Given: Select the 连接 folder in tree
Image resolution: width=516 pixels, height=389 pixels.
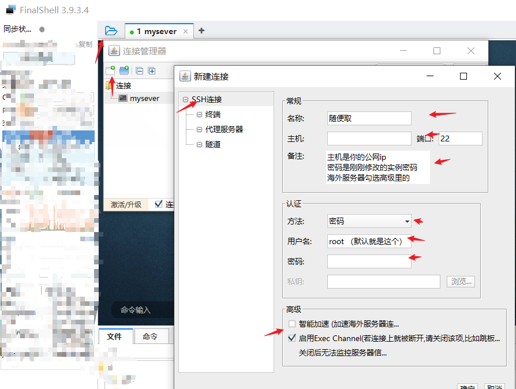Looking at the screenshot, I should (x=124, y=85).
